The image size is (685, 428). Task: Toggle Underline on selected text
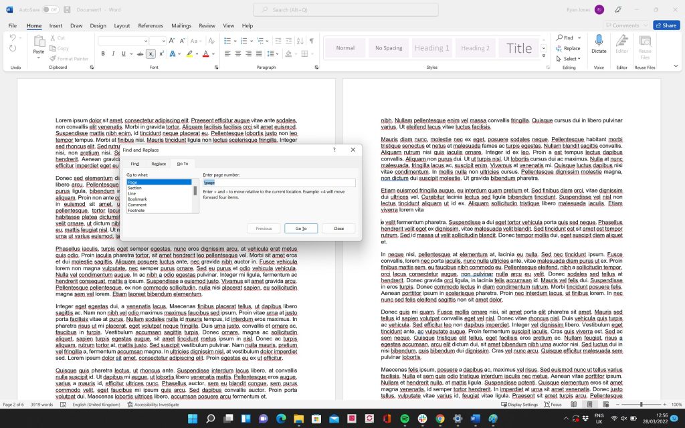[123, 53]
